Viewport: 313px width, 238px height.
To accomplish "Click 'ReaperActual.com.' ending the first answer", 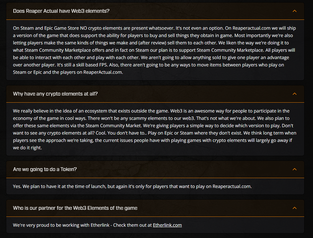I will coord(103,72).
